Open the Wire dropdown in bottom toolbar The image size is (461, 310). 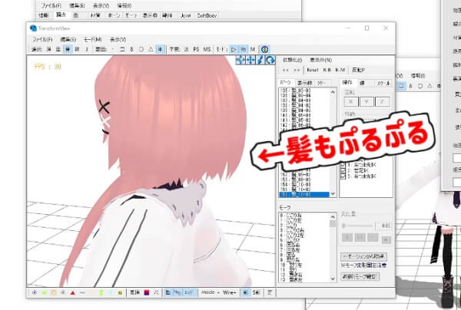point(230,292)
